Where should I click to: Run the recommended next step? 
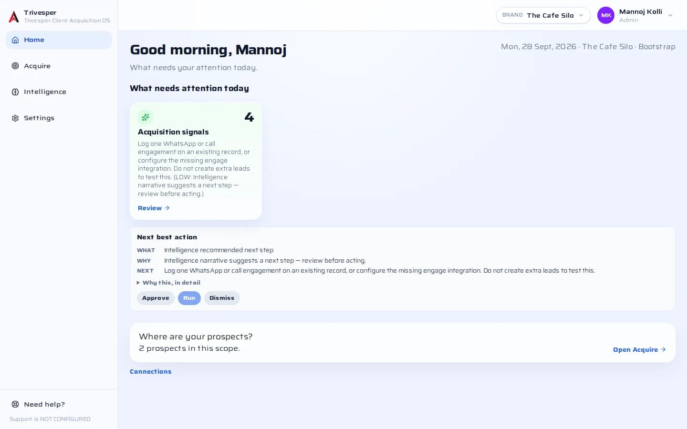(x=189, y=298)
